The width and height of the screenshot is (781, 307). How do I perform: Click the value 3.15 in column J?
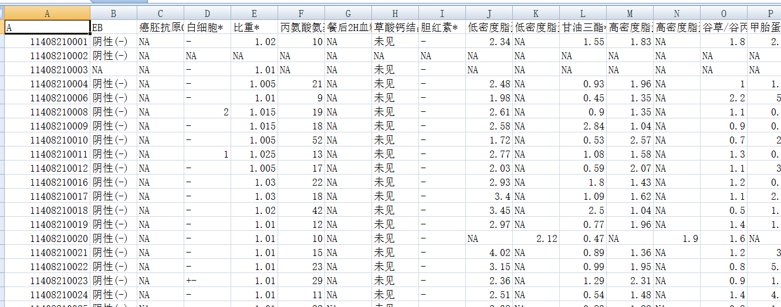(x=489, y=267)
